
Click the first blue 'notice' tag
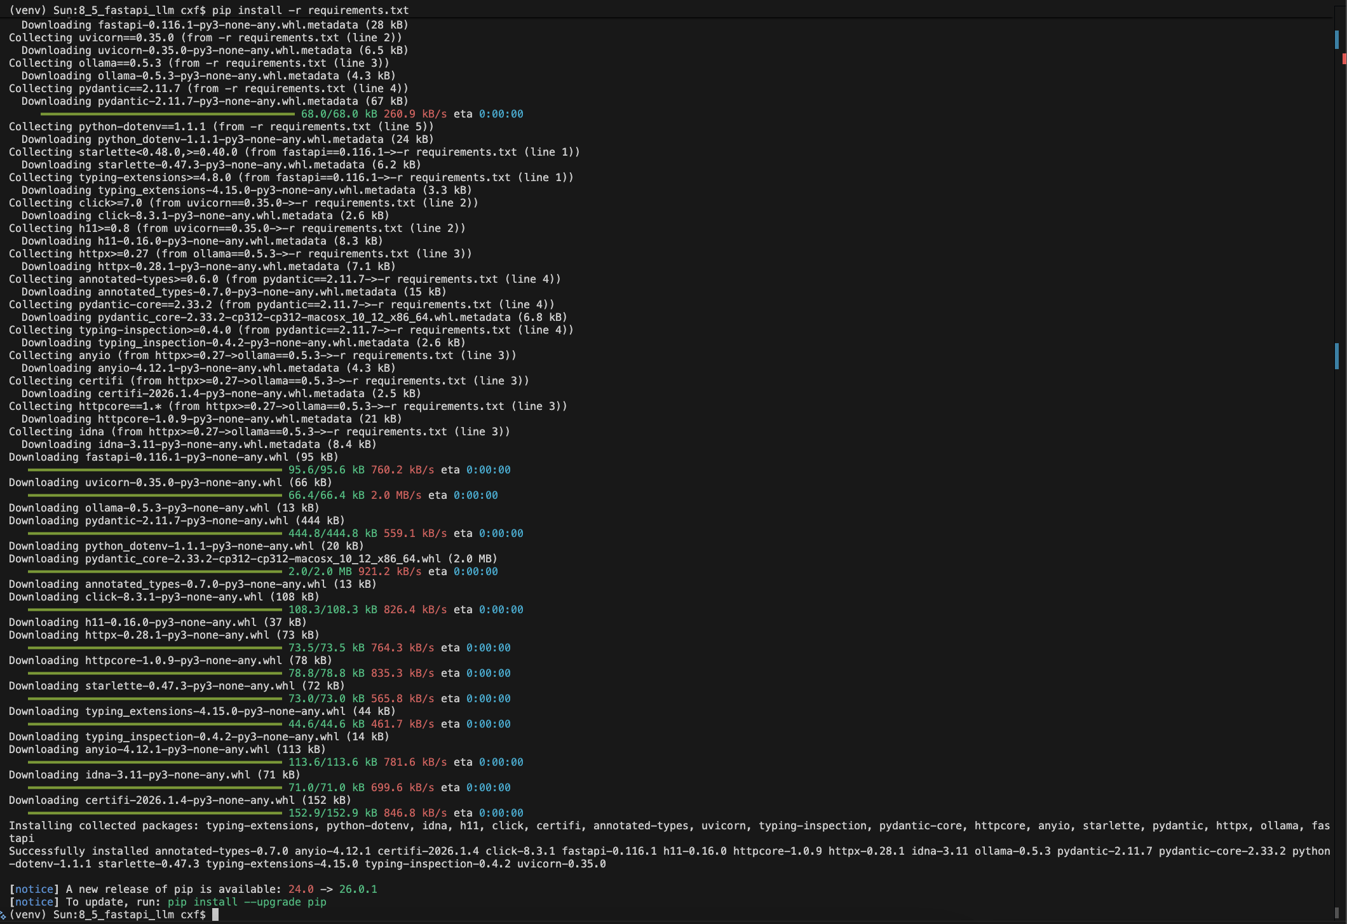coord(34,889)
